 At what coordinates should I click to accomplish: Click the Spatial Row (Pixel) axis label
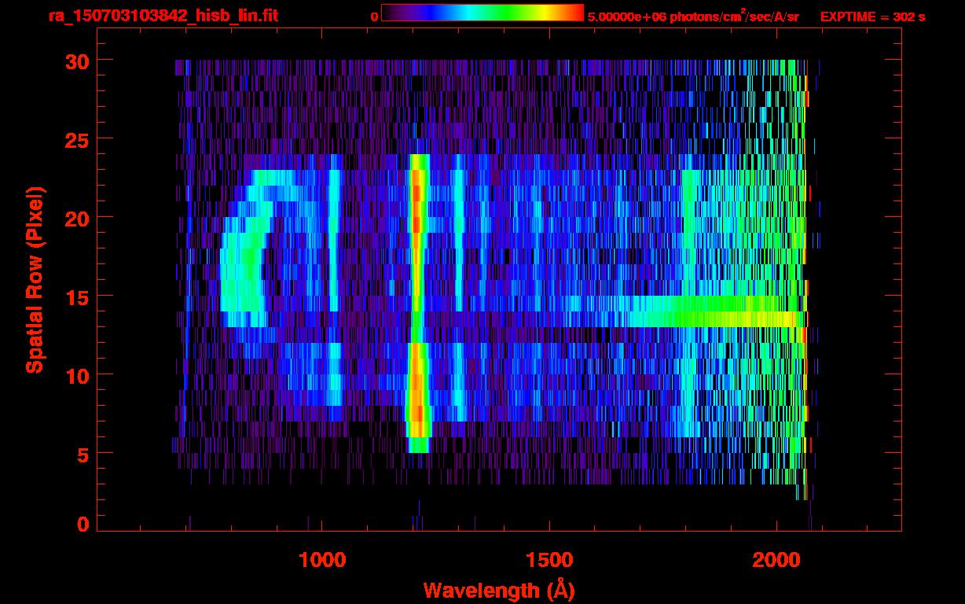35,279
